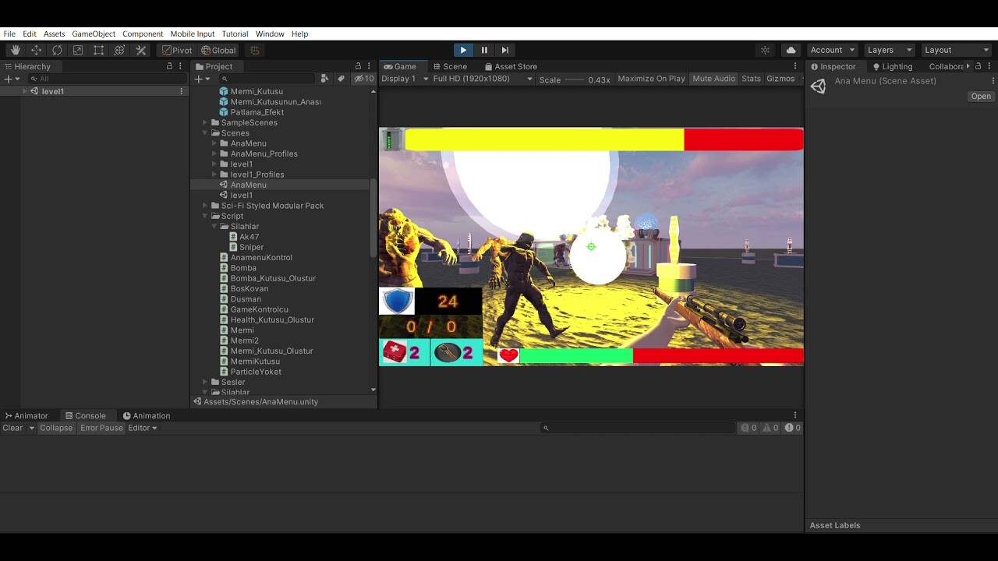Screen dimensions: 998x561
Task: Click the Open button in Inspector
Action: click(x=980, y=97)
